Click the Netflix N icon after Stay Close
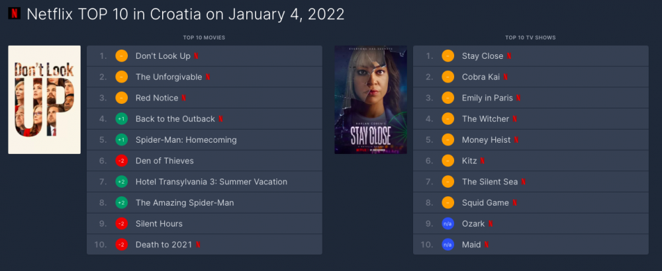The image size is (662, 271). pos(509,56)
